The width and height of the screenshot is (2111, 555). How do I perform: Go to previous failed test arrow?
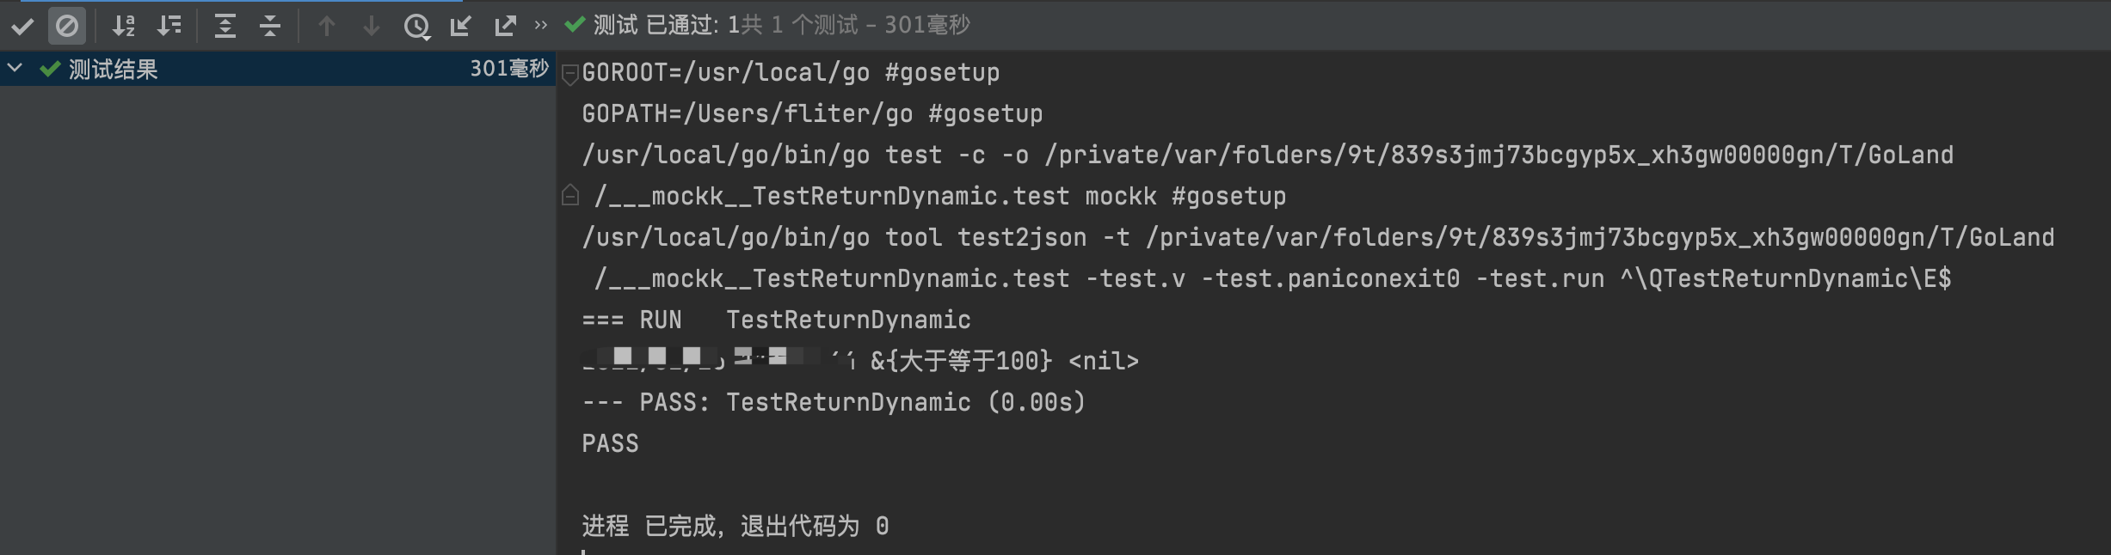click(327, 26)
